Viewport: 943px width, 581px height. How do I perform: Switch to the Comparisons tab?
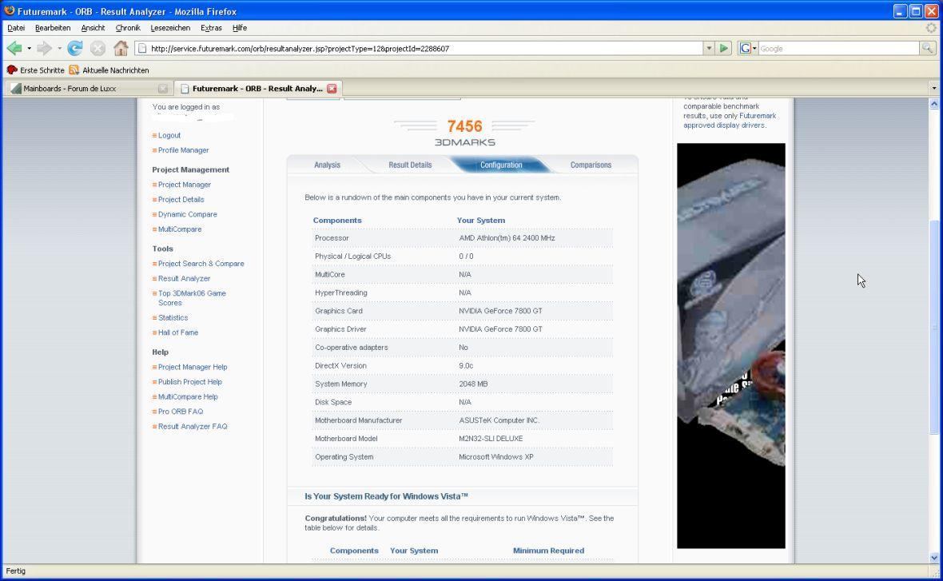tap(591, 165)
